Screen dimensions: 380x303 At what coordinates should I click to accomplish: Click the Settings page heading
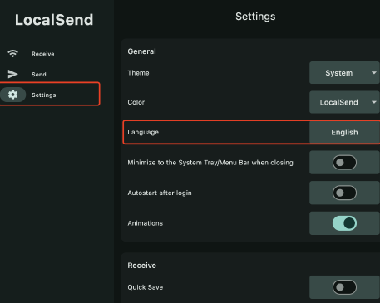[x=255, y=17]
